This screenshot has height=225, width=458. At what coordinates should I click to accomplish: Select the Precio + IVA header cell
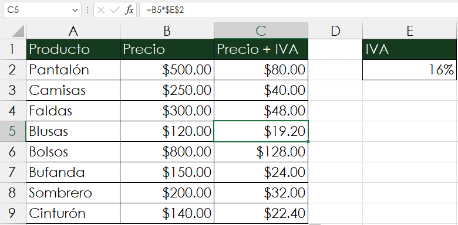click(x=261, y=49)
